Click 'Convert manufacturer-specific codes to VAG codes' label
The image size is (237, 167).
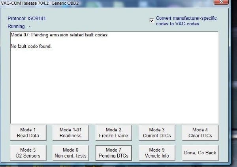click(186, 21)
